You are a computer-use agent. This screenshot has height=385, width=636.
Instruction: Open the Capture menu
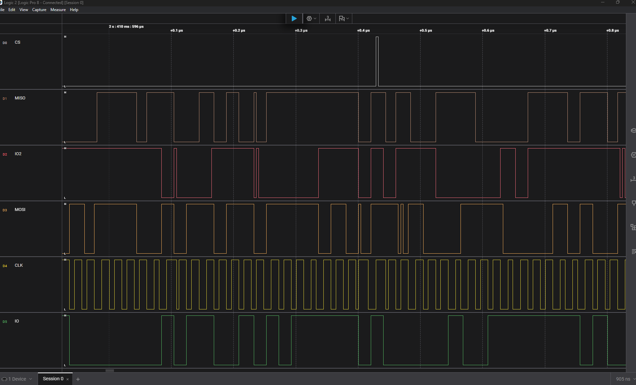click(39, 10)
